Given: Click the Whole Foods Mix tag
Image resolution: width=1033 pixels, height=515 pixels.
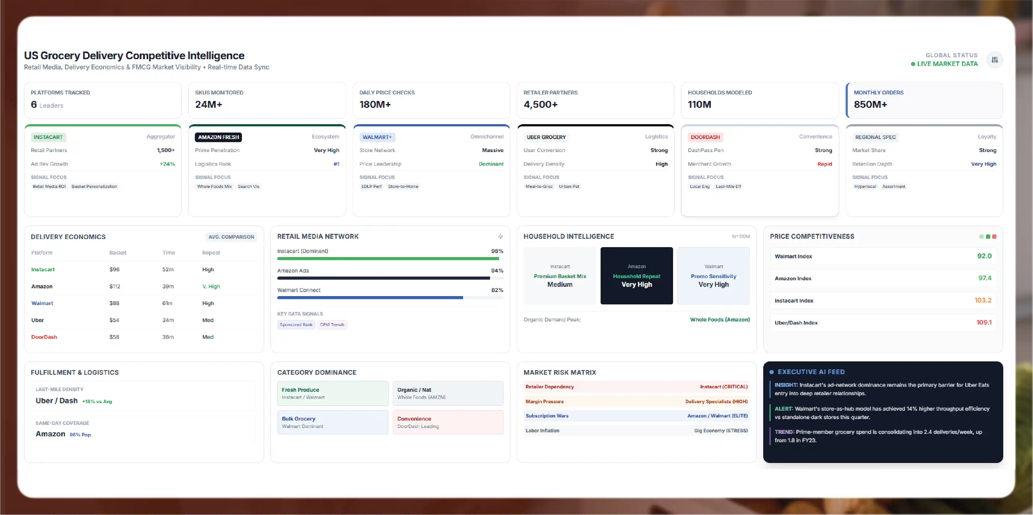Looking at the screenshot, I should 214,186.
